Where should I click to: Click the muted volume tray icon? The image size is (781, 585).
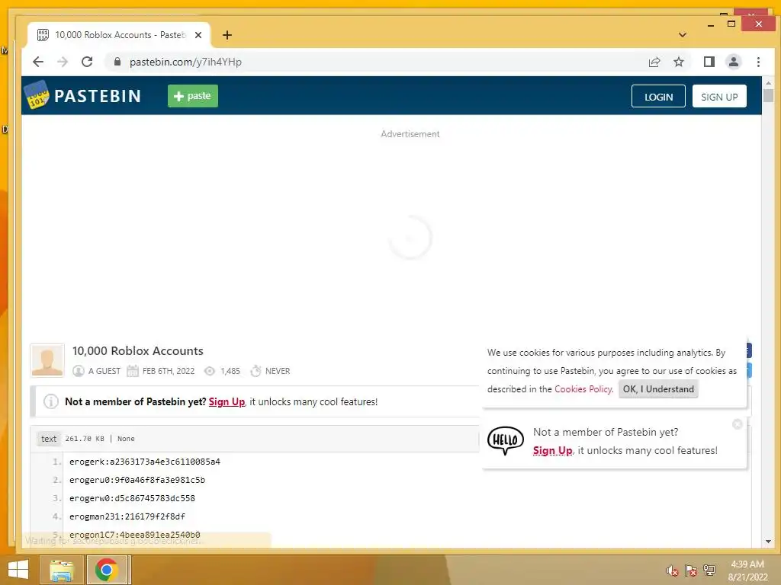[x=672, y=571]
